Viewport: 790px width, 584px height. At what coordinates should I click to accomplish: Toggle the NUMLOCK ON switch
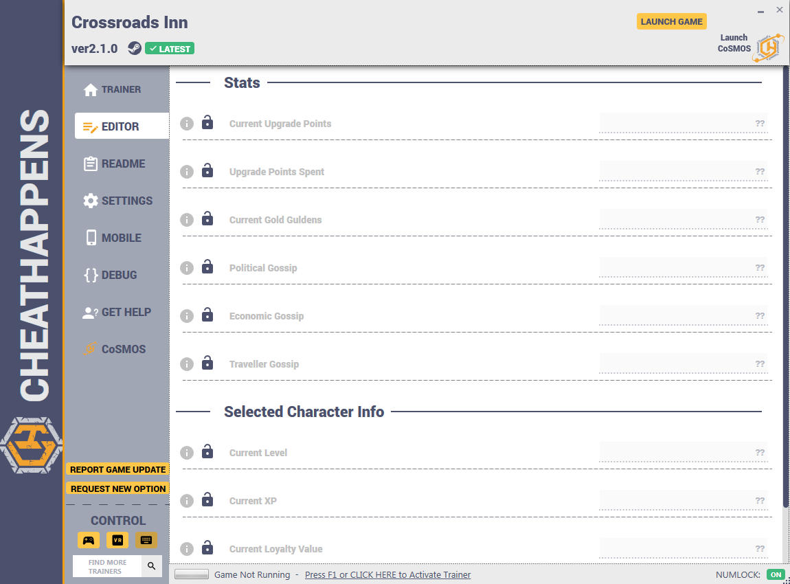[776, 575]
